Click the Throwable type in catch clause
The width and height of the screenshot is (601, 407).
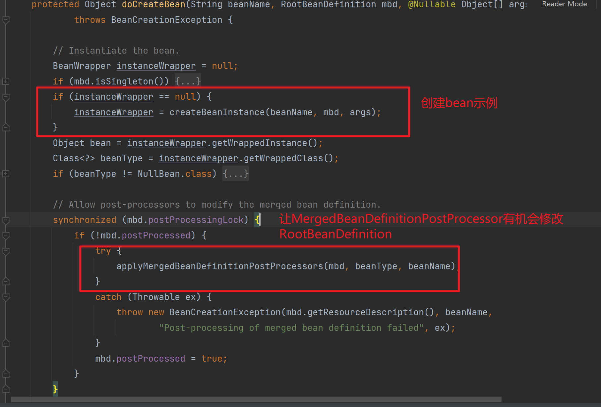pyautogui.click(x=156, y=297)
